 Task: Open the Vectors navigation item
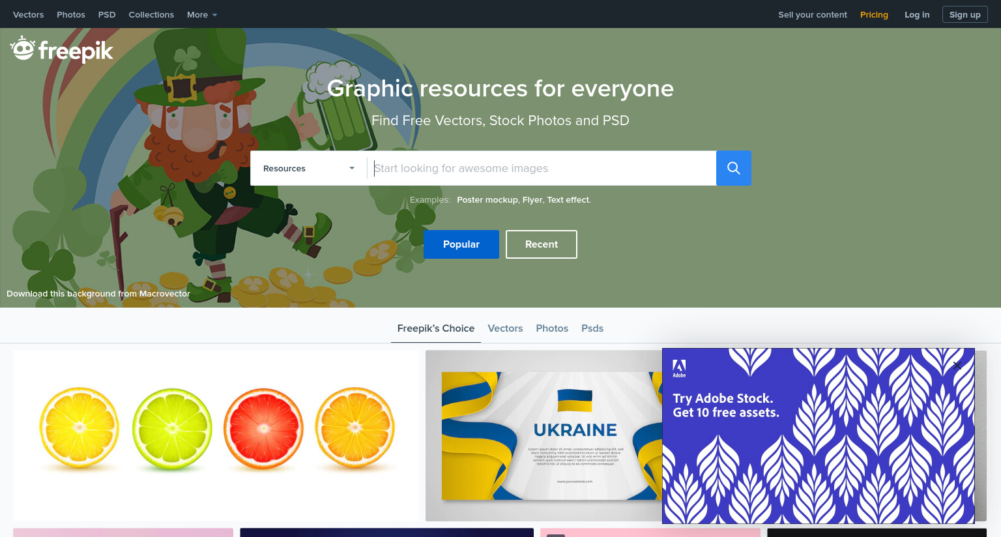(x=29, y=14)
